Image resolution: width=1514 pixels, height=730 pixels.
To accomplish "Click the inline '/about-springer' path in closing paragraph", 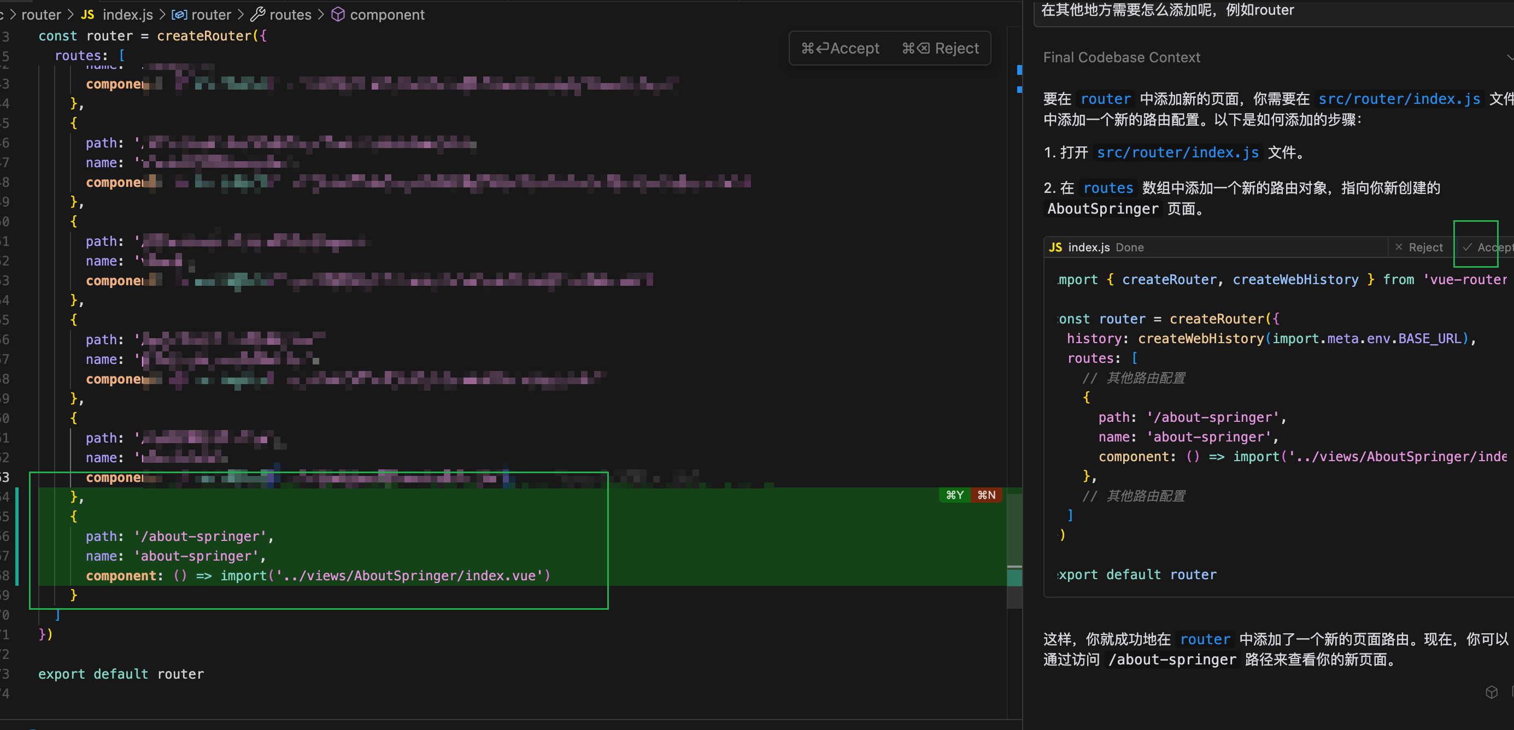I will pyautogui.click(x=1172, y=660).
